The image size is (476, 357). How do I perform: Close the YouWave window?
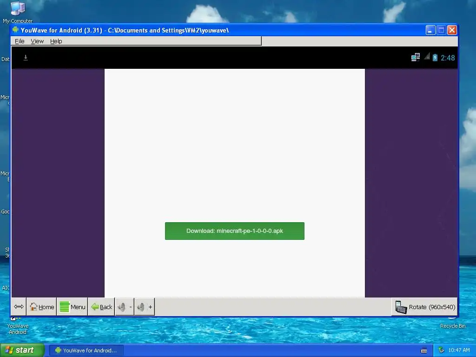tap(452, 30)
